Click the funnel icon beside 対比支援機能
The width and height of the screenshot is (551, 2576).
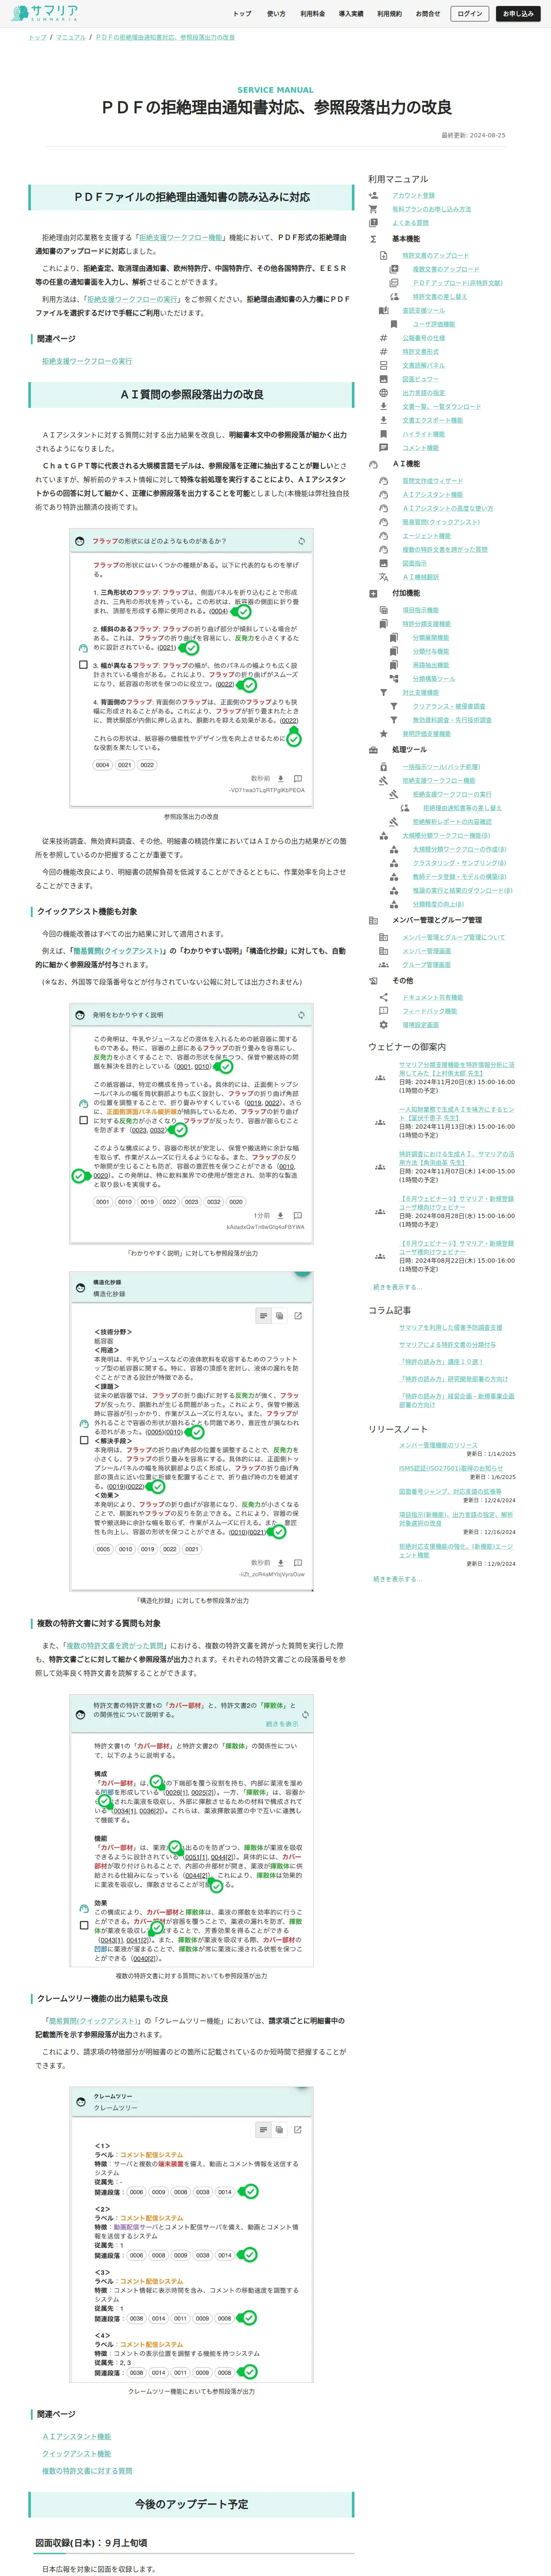383,692
